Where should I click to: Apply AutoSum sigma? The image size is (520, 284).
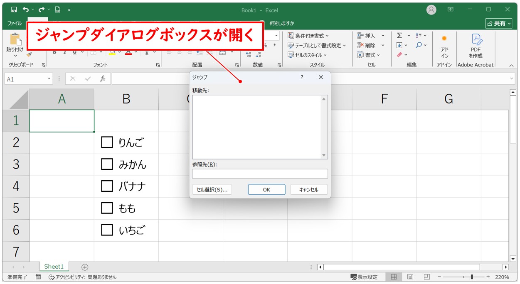[x=399, y=36]
